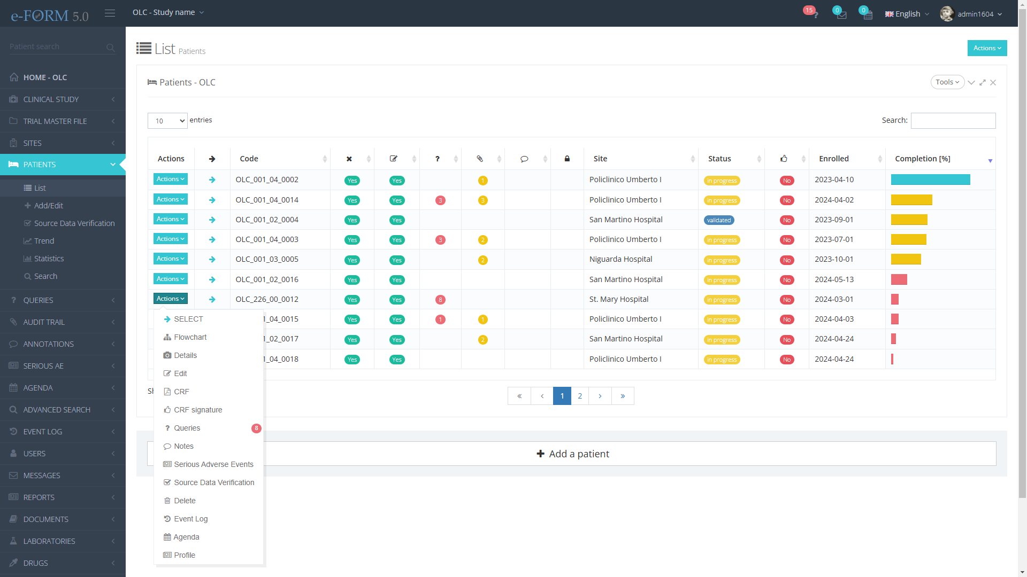Image resolution: width=1027 pixels, height=577 pixels.
Task: Click the table Search input field
Action: (953, 121)
